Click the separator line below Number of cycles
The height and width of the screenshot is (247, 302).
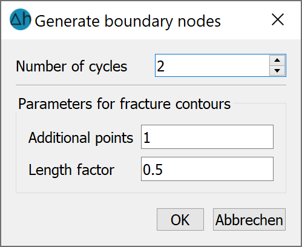(x=151, y=85)
